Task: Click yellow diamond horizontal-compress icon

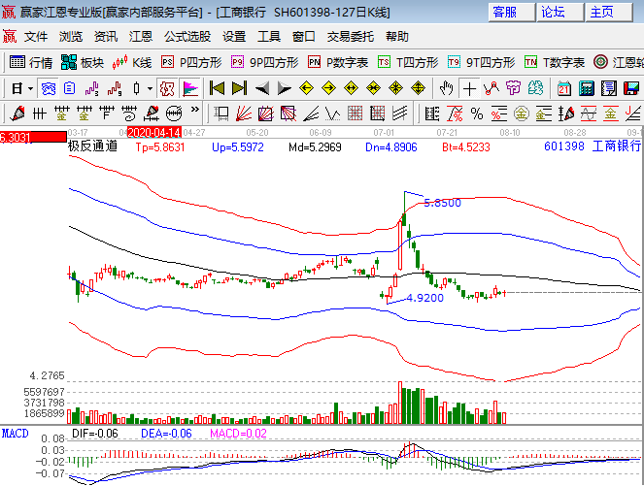Action: point(374,88)
